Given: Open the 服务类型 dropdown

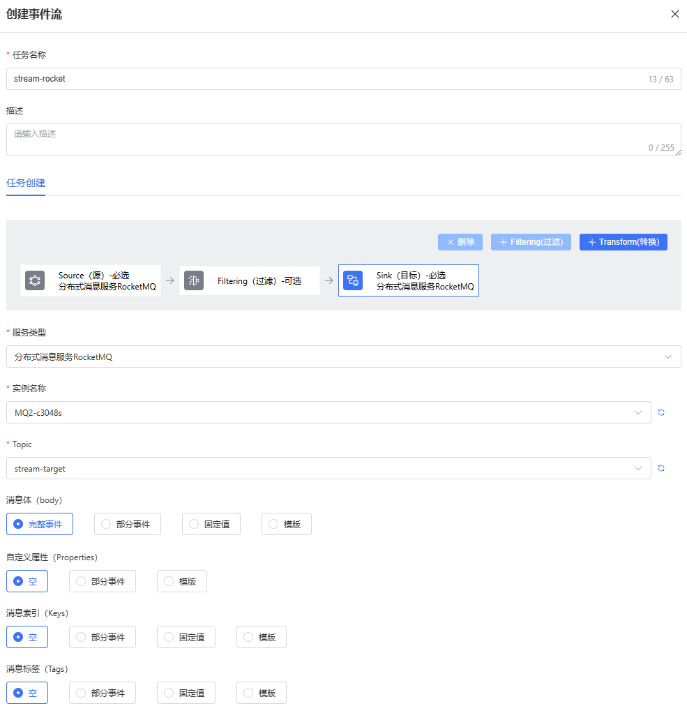Looking at the screenshot, I should point(343,356).
